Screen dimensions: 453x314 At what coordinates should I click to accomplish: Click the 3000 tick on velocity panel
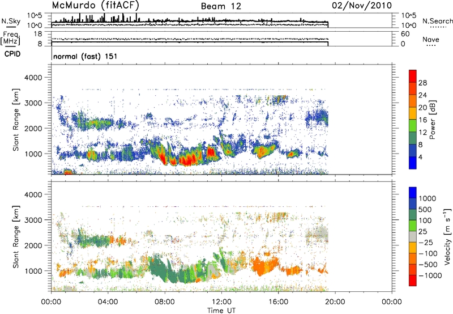[x=33, y=220]
